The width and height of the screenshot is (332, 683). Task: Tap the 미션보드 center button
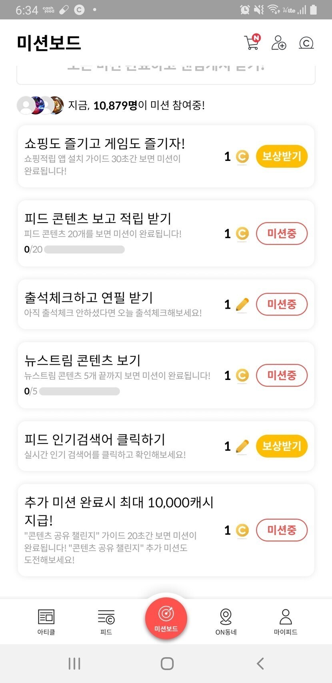coord(166,618)
